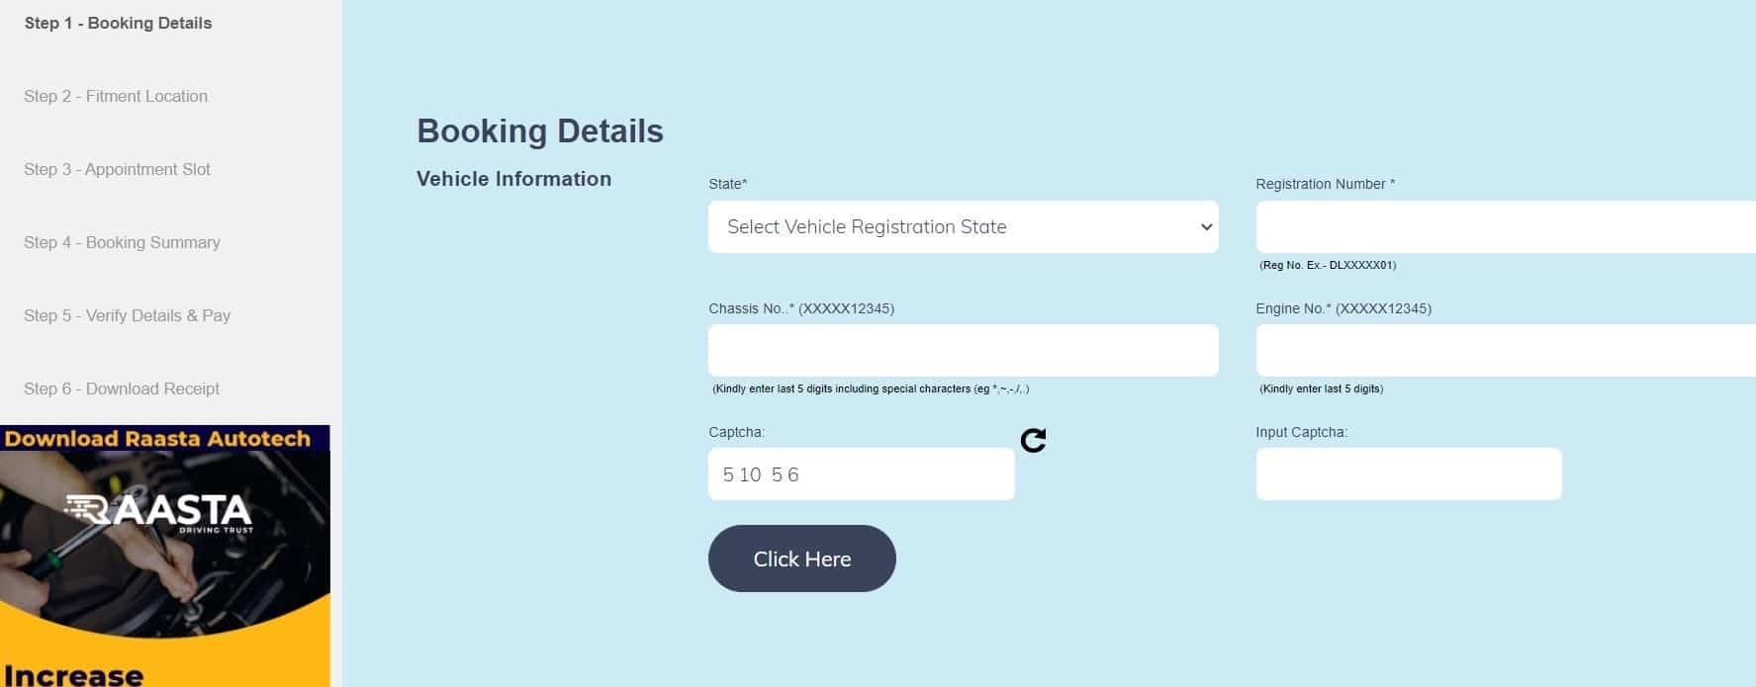
Task: Select Step 4 - Booking Summary
Action: (122, 242)
